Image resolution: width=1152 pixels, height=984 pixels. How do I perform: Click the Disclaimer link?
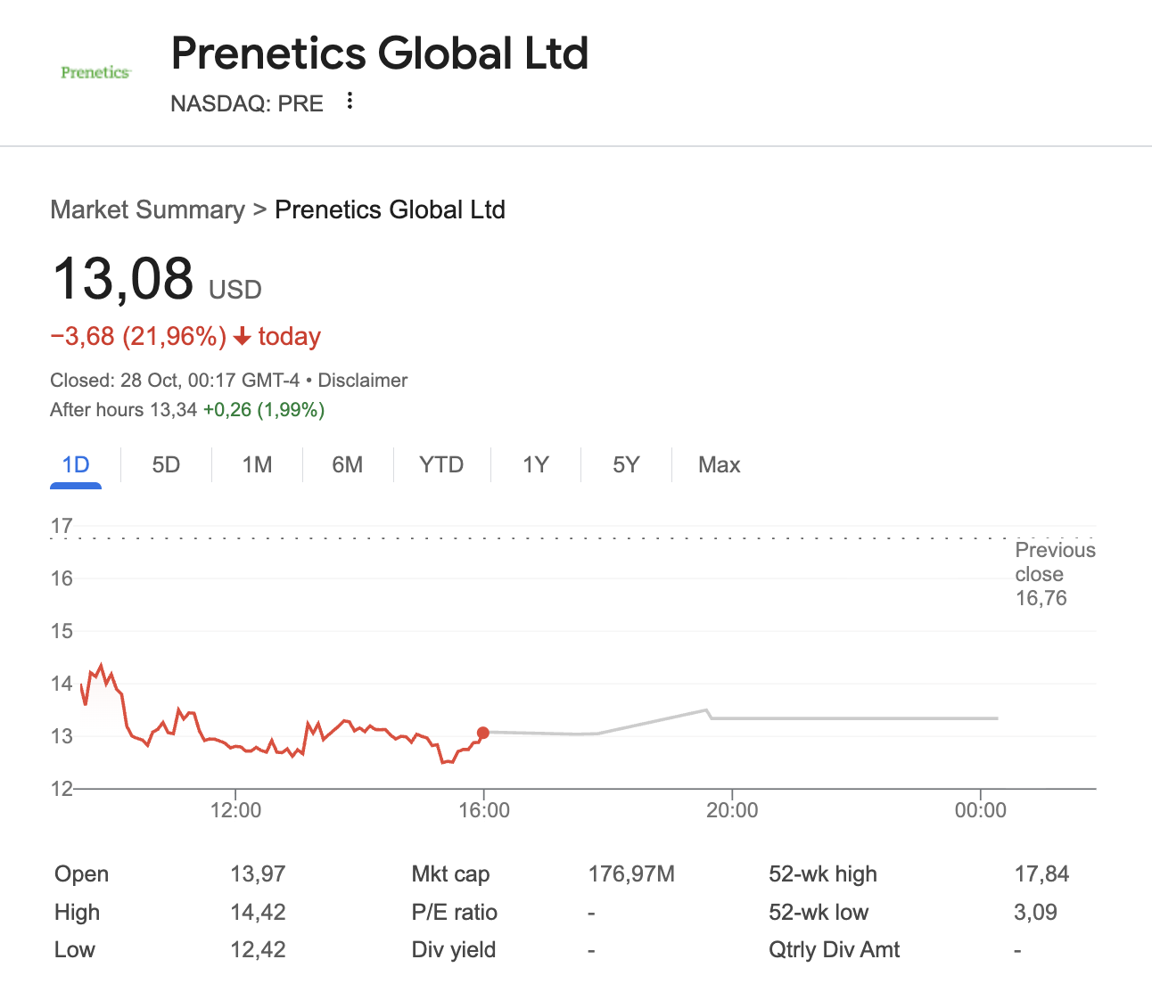pyautogui.click(x=362, y=381)
